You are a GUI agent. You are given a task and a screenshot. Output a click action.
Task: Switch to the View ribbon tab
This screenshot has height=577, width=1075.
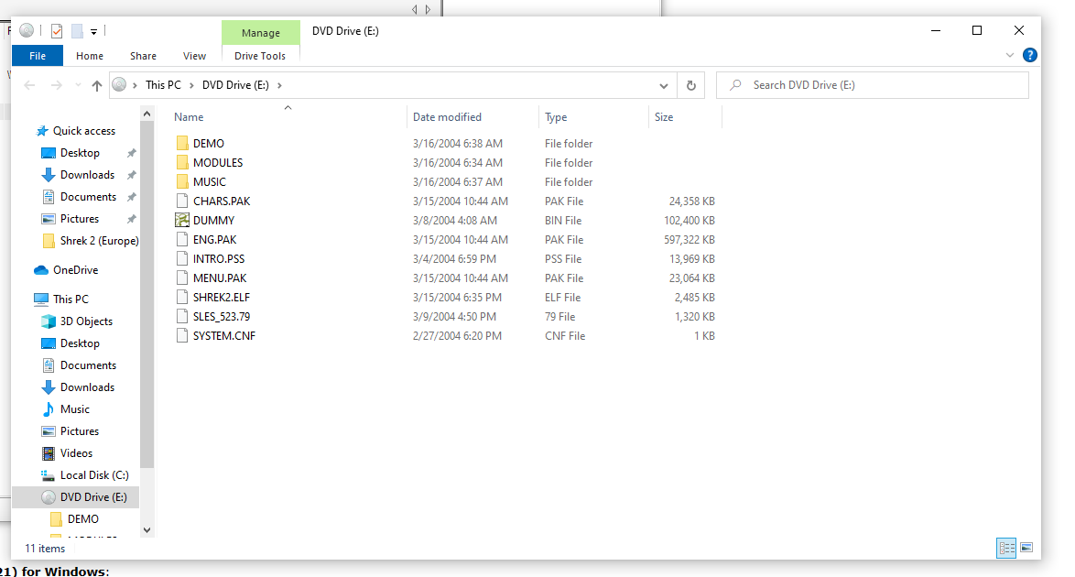194,56
